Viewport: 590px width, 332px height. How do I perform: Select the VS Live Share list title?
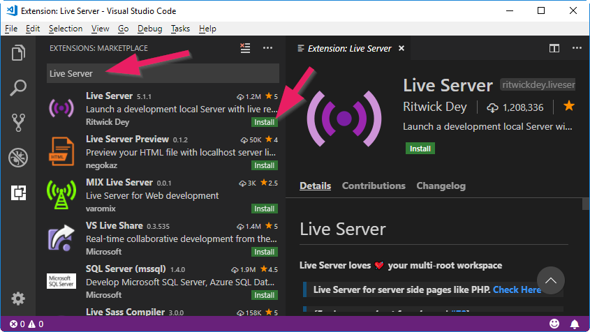(115, 225)
